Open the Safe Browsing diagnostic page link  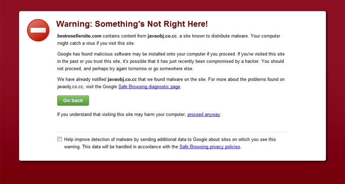[x=149, y=86]
